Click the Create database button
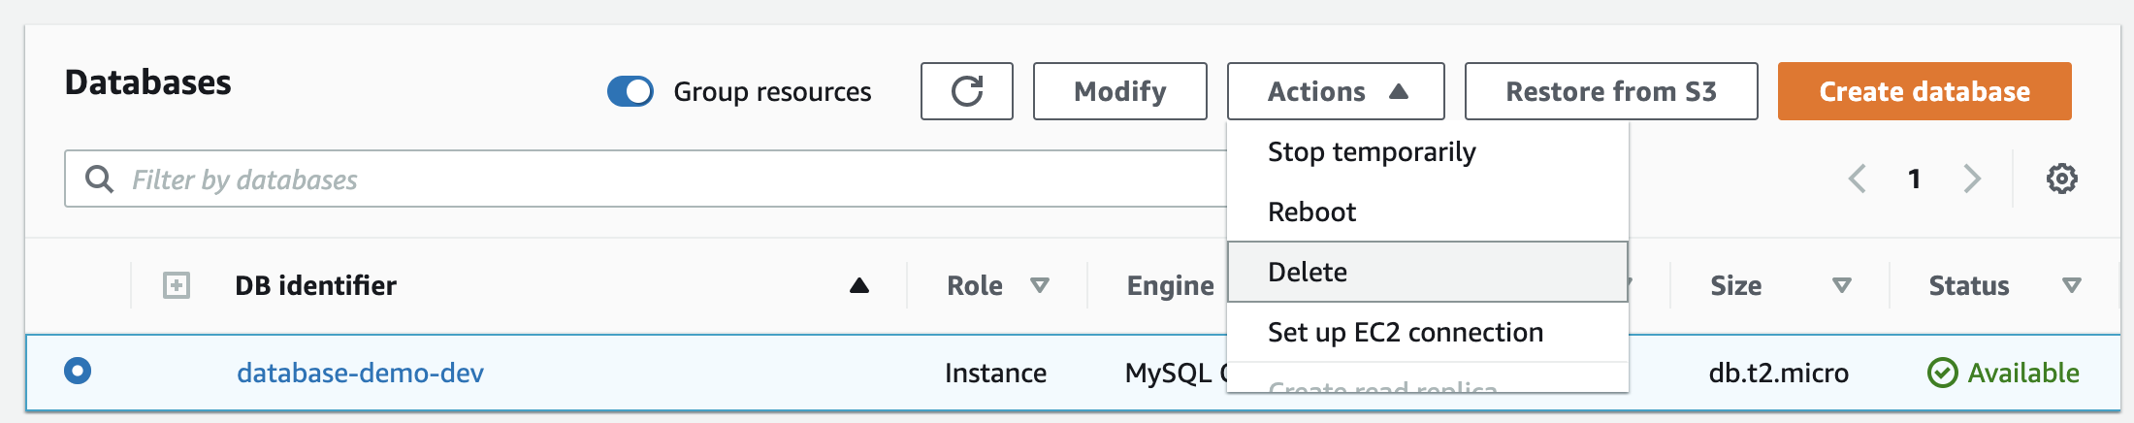Screen dimensions: 2134x423 click(1924, 91)
